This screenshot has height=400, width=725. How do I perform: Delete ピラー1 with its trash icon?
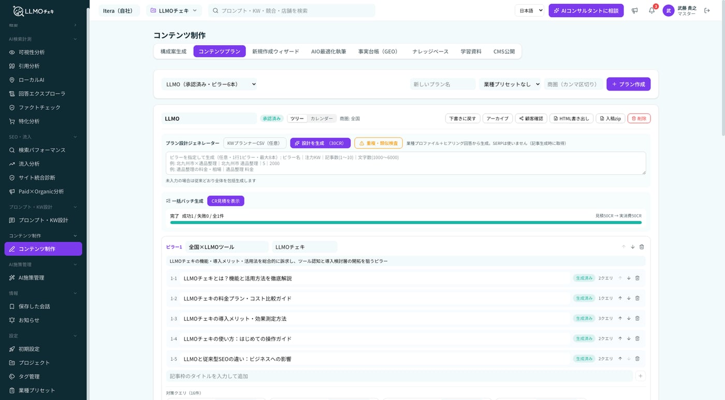(642, 247)
